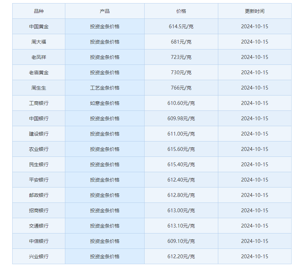The width and height of the screenshot is (300, 268).
Task: Select the 邮政银行 cell
Action: [x=39, y=195]
